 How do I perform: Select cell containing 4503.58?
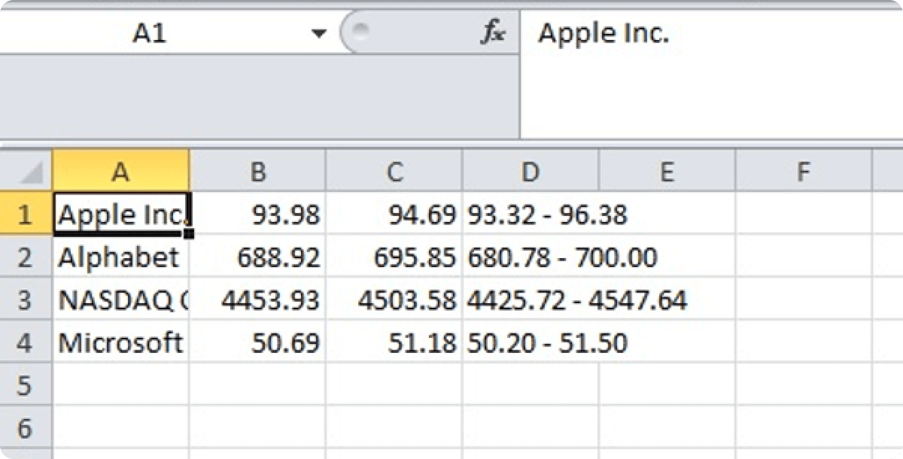click(x=394, y=299)
